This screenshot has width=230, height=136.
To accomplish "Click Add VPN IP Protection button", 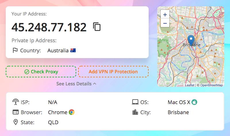I will tap(113, 72).
